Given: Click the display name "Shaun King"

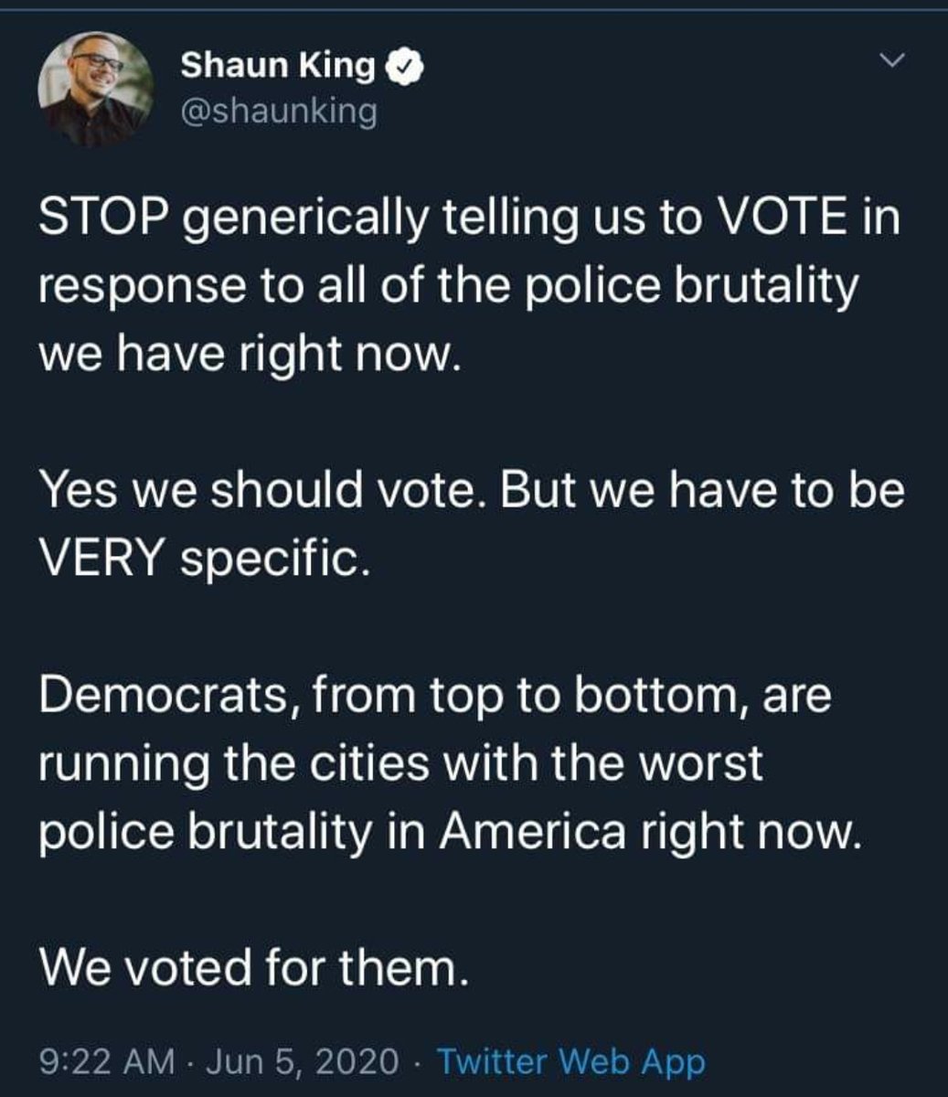Looking at the screenshot, I should pos(278,65).
